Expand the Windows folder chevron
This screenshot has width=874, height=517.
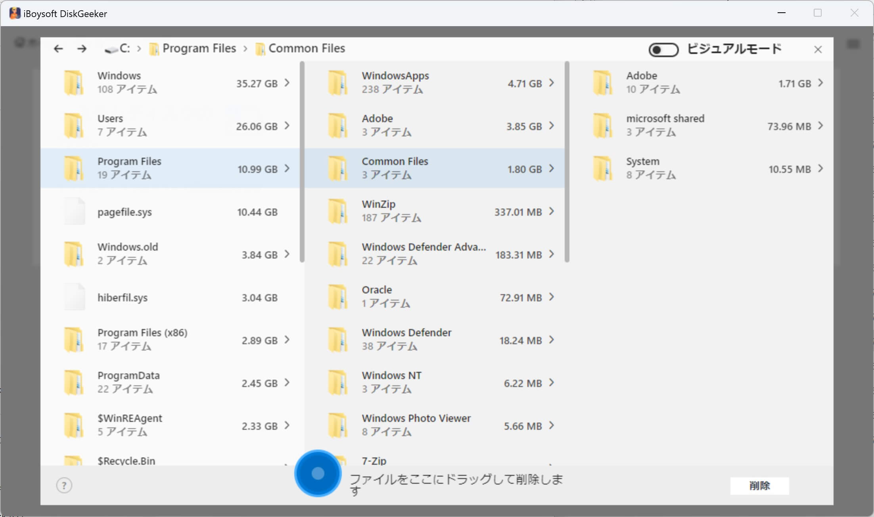287,83
